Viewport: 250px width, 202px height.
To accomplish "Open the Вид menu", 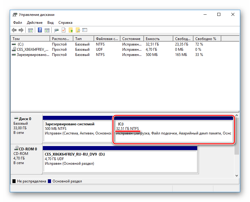I will 50,22.
